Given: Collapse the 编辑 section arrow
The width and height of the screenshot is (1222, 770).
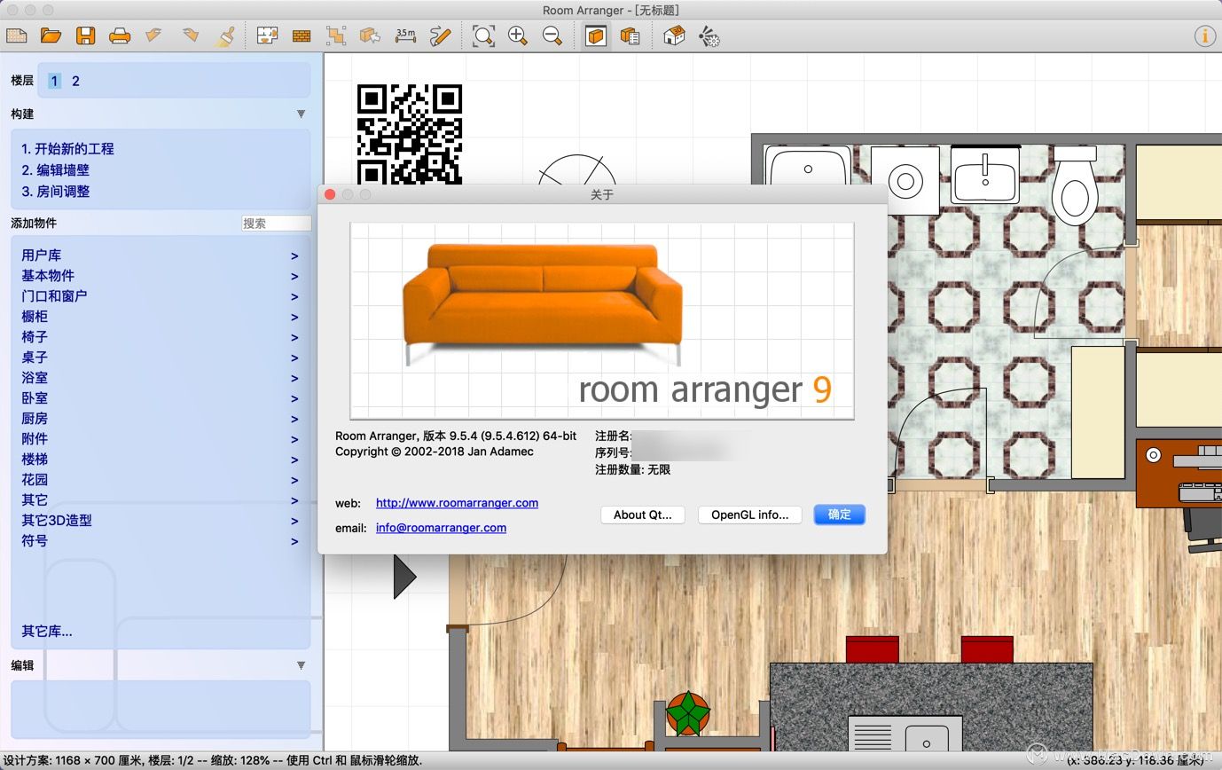Looking at the screenshot, I should click(x=301, y=665).
